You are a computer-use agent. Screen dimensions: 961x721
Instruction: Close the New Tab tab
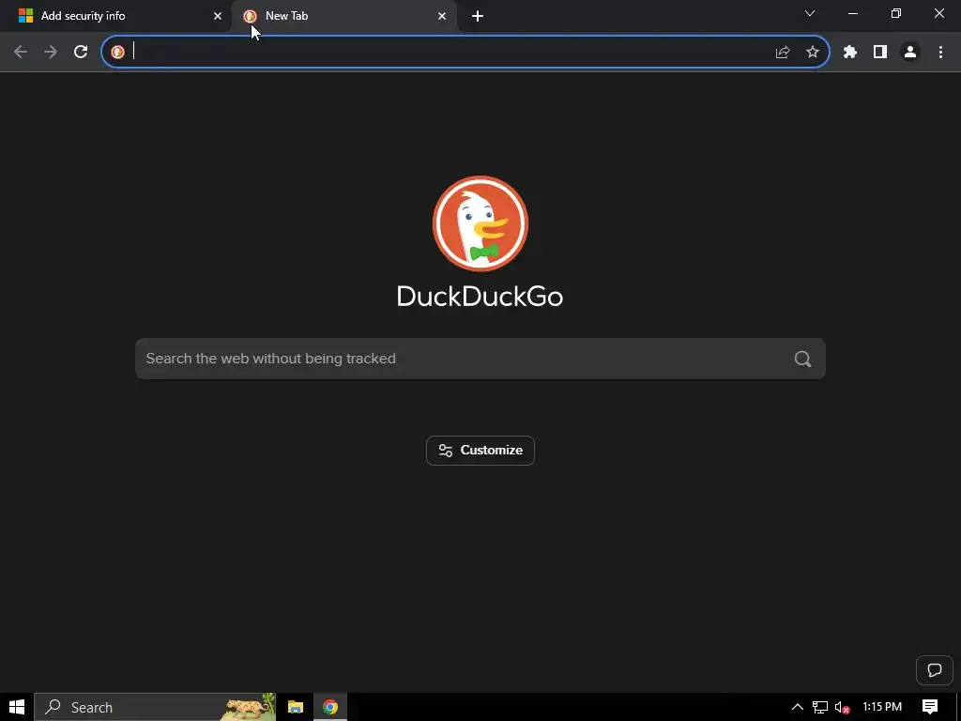point(442,16)
